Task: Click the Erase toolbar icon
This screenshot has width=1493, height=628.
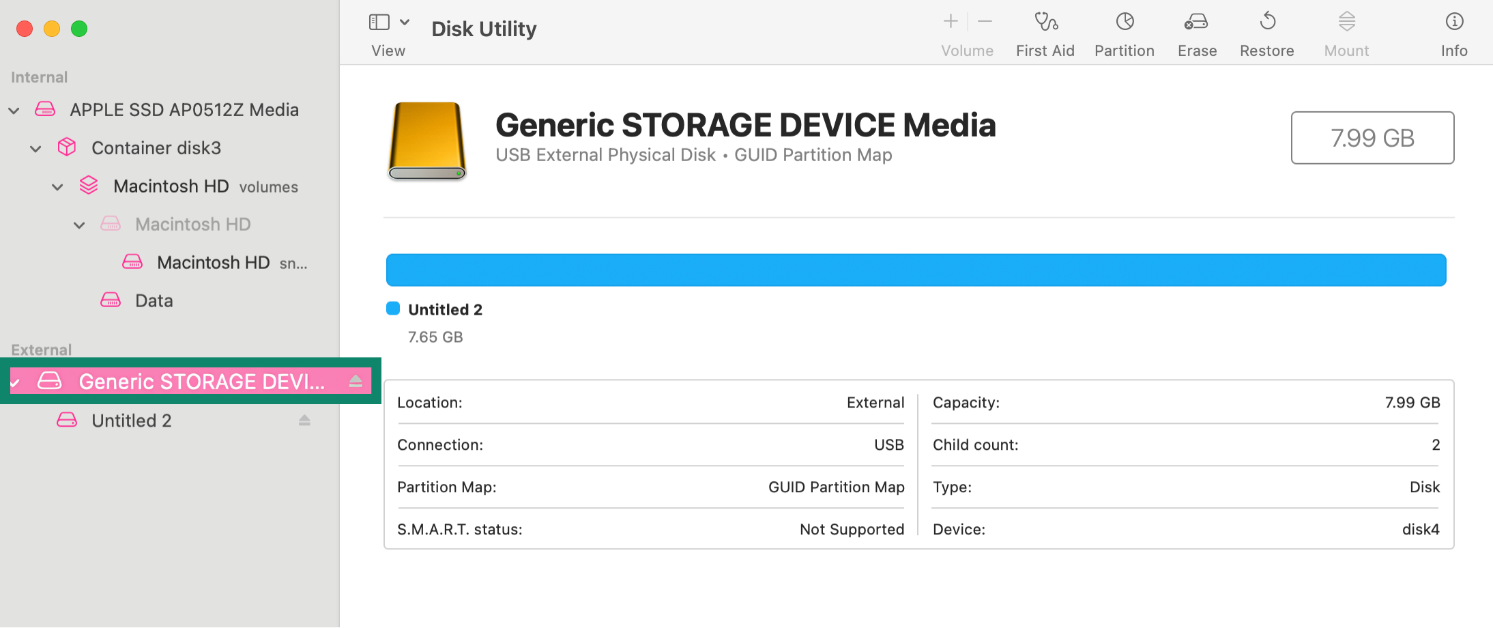Action: pyautogui.click(x=1196, y=32)
